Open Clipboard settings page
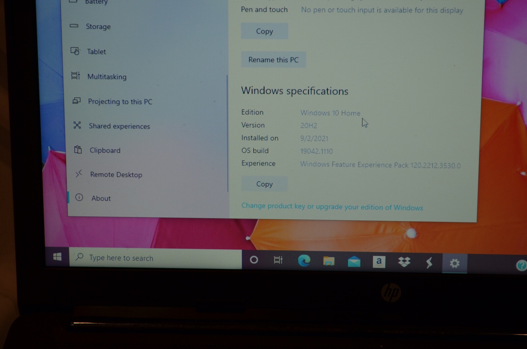 pyautogui.click(x=105, y=150)
